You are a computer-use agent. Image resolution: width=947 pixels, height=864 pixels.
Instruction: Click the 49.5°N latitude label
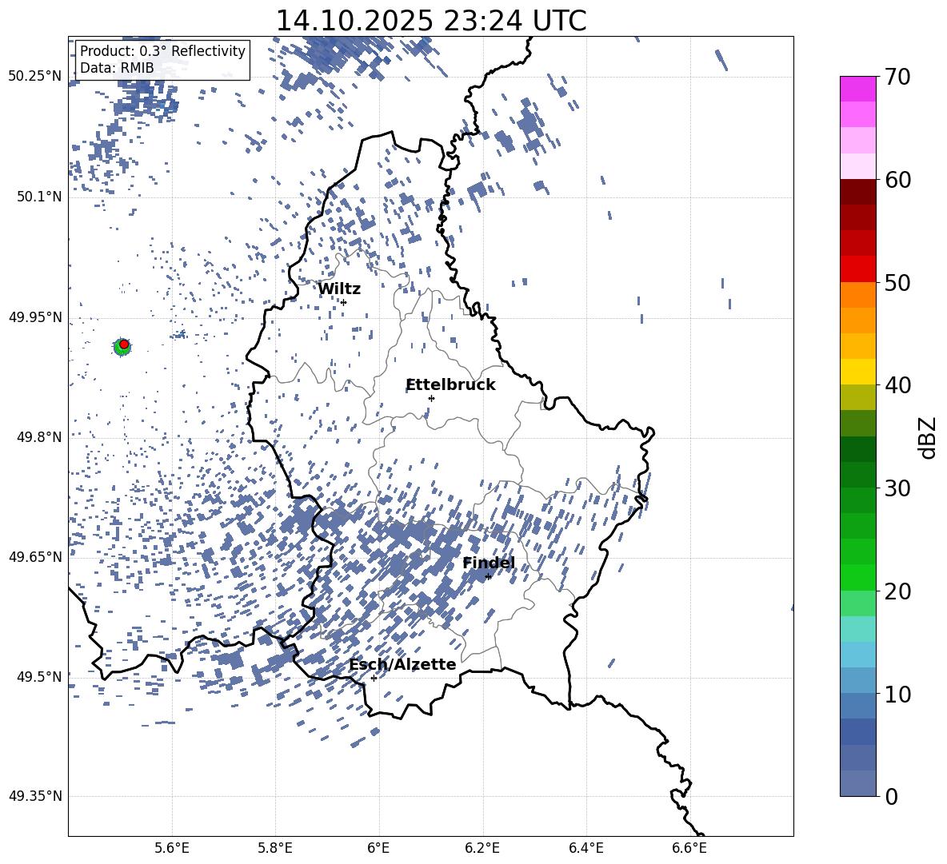39,677
